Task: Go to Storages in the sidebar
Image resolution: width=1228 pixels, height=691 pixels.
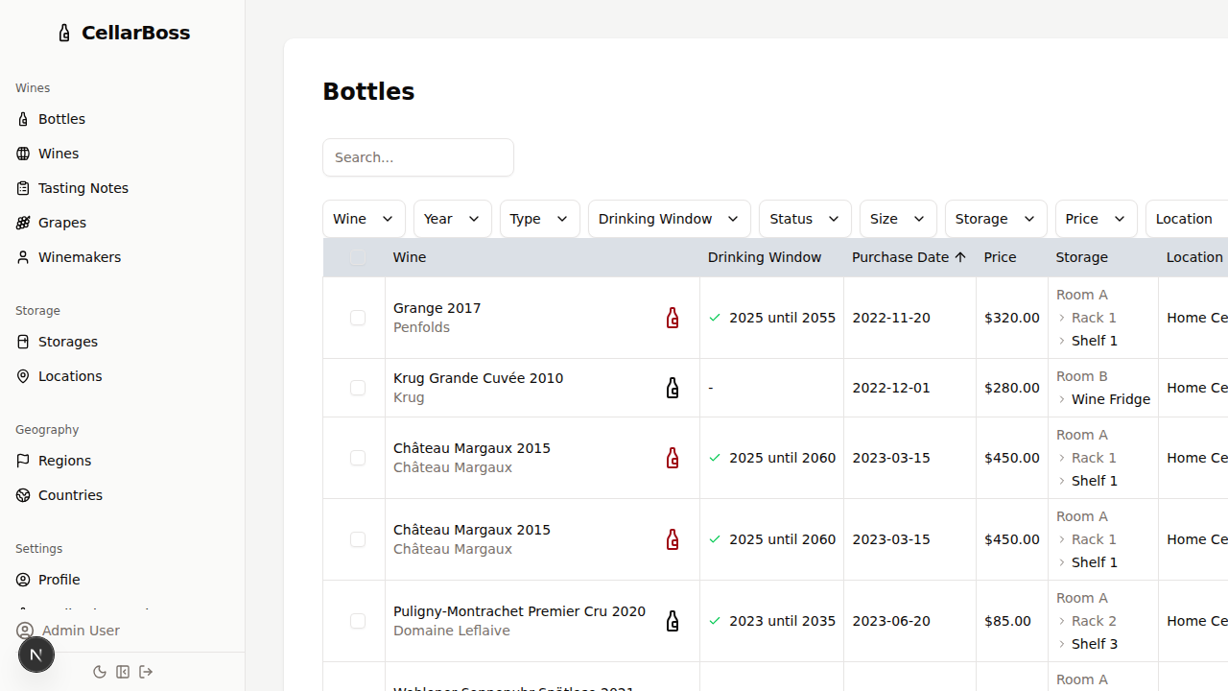Action: [24, 341]
